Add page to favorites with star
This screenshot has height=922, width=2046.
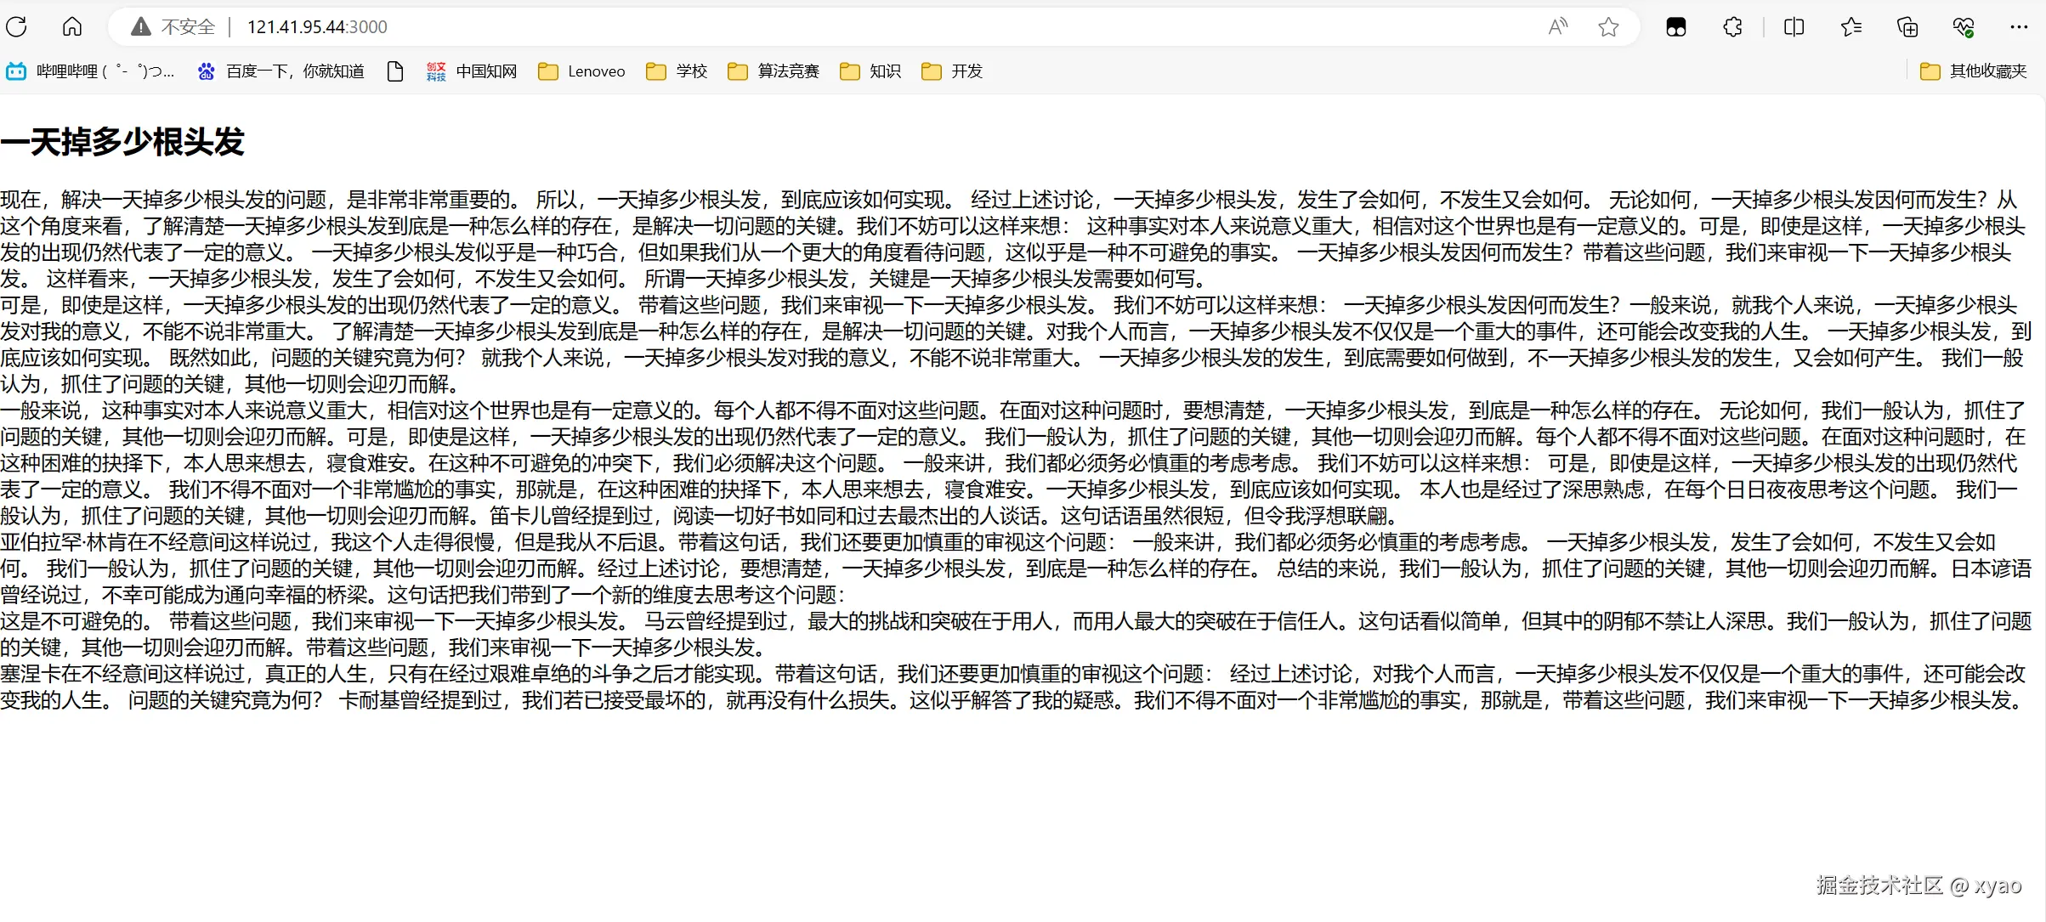tap(1608, 27)
